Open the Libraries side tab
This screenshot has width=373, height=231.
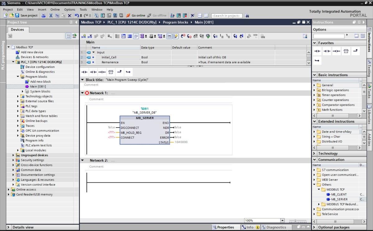(369, 114)
